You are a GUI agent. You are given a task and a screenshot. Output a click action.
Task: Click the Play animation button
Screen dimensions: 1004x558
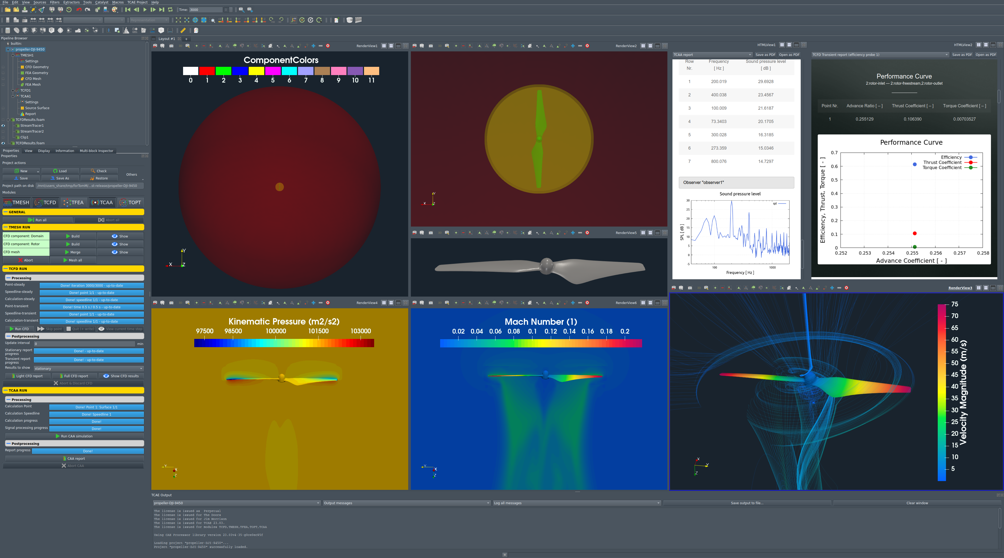(x=144, y=10)
